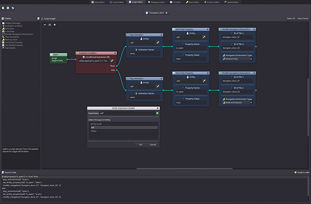Click the conditional expression input field
Image resolution: width=311 pixels, height=204 pixels.
coord(94,61)
